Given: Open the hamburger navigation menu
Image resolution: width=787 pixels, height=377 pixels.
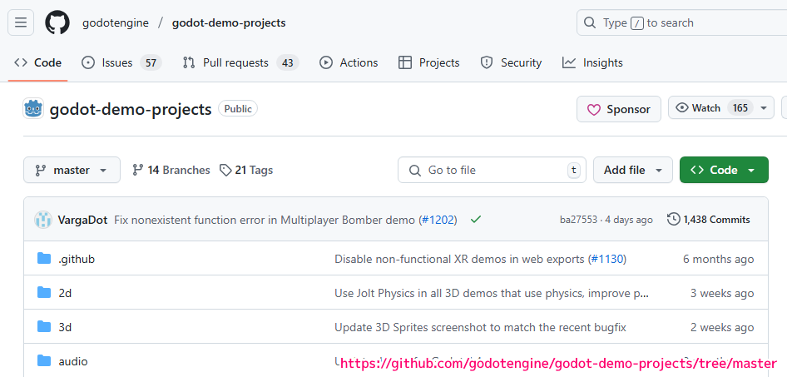Looking at the screenshot, I should 21,22.
